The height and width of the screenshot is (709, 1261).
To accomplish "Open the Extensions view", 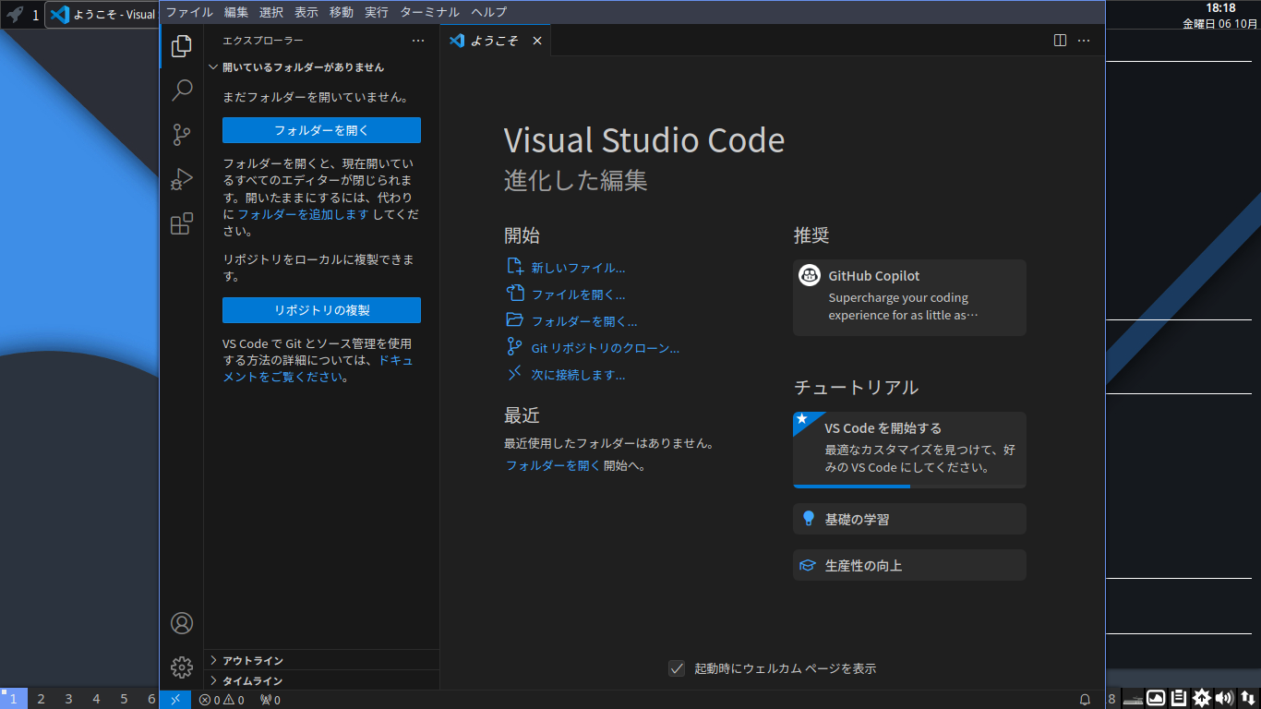I will (x=182, y=223).
